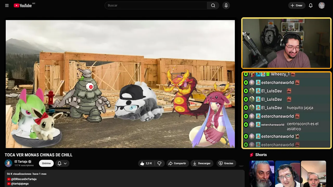
Task: Open third Shorts thumbnail
Action: click(313, 174)
